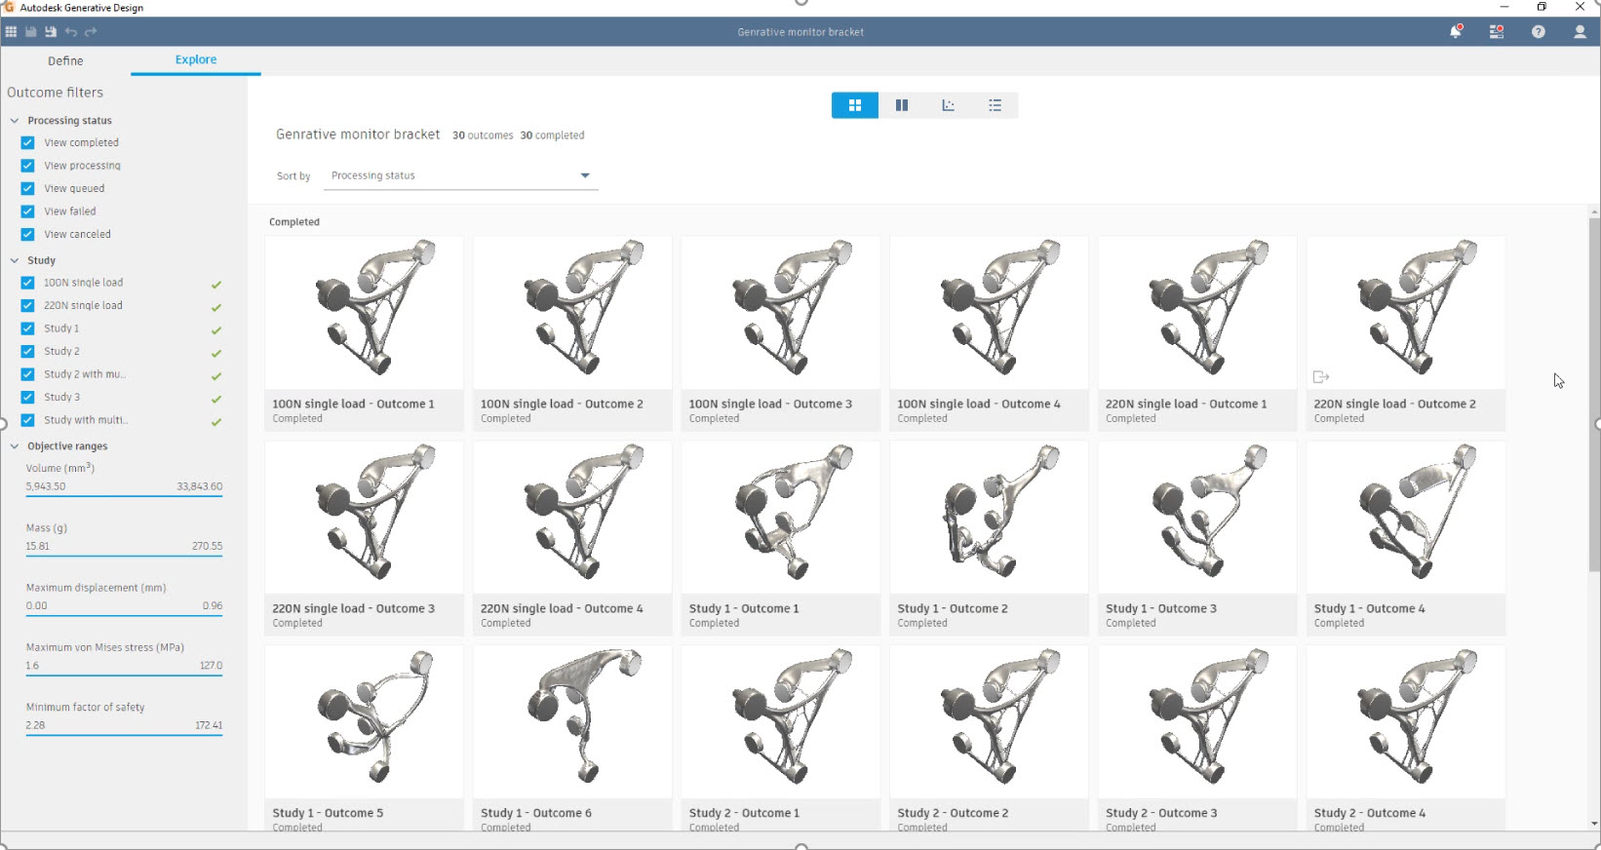Uncheck the Study 2 filter checkbox
Image resolution: width=1601 pixels, height=850 pixels.
tap(27, 351)
